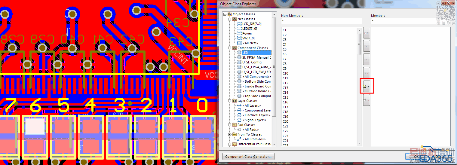
Task: Remove selected PCB components from class
Action: (367, 100)
